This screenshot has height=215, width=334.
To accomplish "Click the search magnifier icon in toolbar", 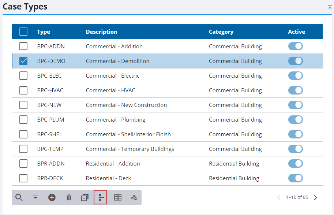I will click(x=19, y=197).
